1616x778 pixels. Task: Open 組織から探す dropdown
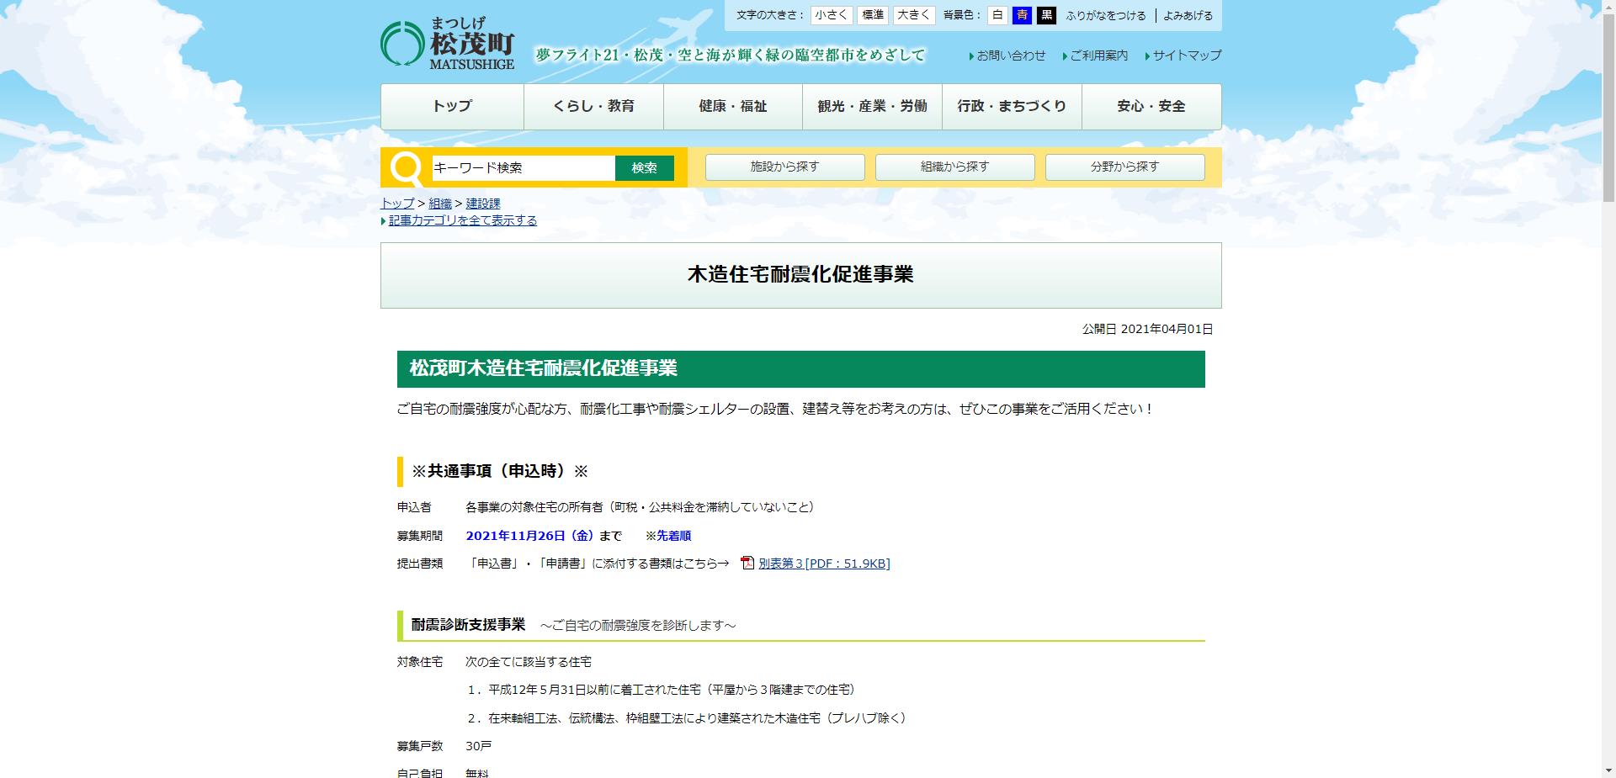tap(955, 167)
